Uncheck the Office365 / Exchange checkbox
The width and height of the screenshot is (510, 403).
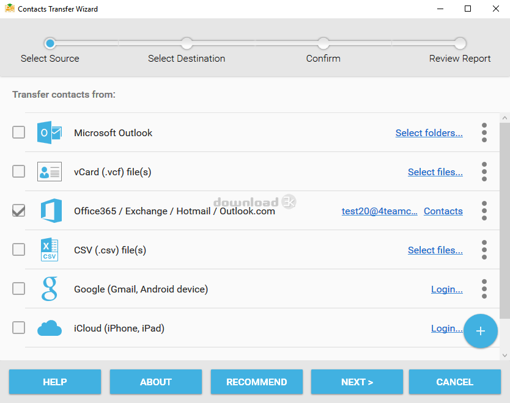pyautogui.click(x=18, y=211)
